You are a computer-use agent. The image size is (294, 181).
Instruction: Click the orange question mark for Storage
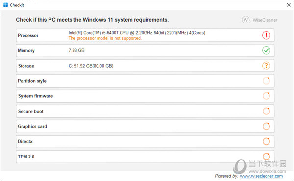pos(266,66)
